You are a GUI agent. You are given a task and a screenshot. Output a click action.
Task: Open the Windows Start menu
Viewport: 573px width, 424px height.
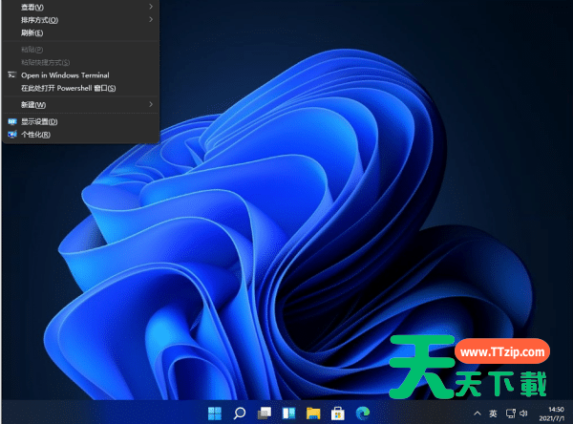point(216,413)
